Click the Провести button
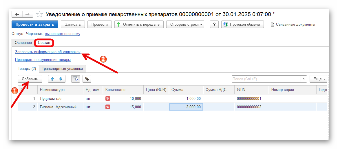This screenshot has width=338, height=149. point(100,24)
